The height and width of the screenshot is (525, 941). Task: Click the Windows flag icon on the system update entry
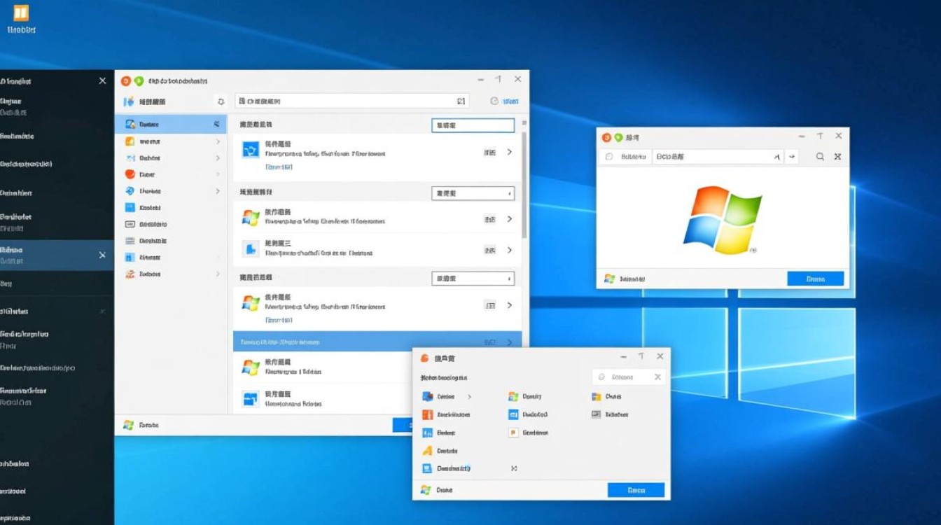(x=250, y=218)
